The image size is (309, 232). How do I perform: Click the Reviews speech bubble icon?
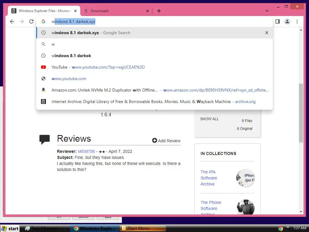click(x=45, y=140)
